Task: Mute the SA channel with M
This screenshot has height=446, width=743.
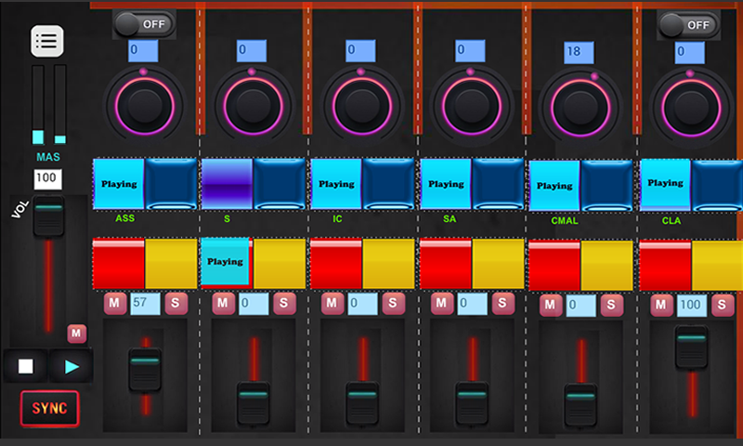Action: click(442, 303)
